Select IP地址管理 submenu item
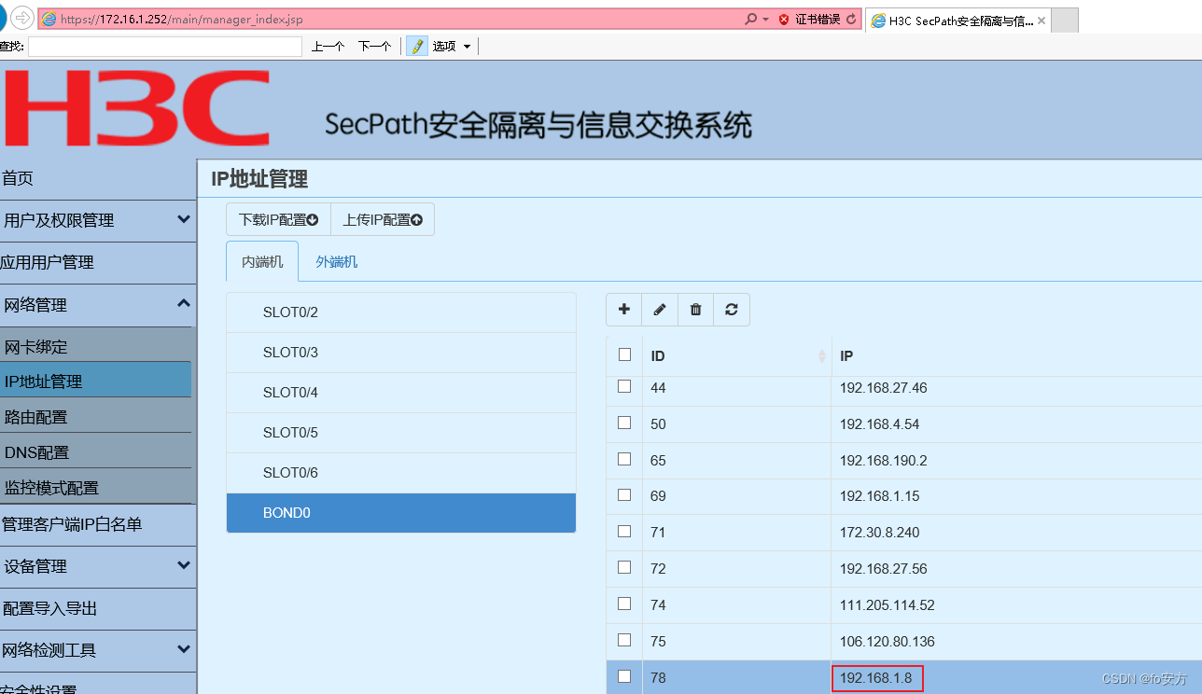The image size is (1202, 694). click(x=95, y=381)
